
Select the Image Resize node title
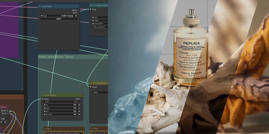[102, 5]
